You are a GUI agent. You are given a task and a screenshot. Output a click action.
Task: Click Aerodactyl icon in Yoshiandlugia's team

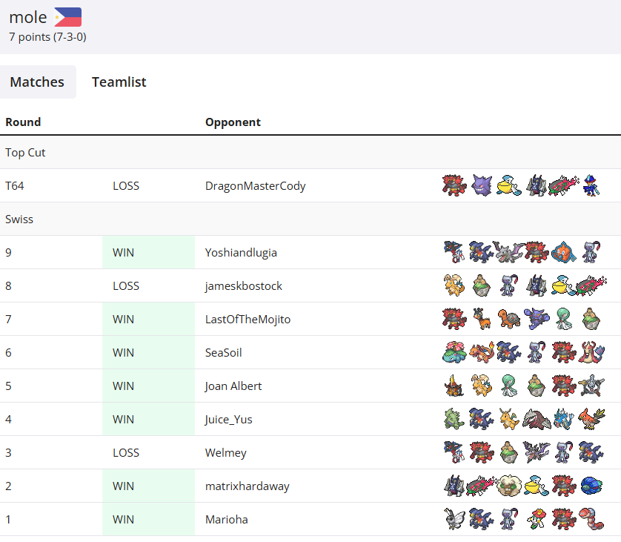(x=509, y=252)
